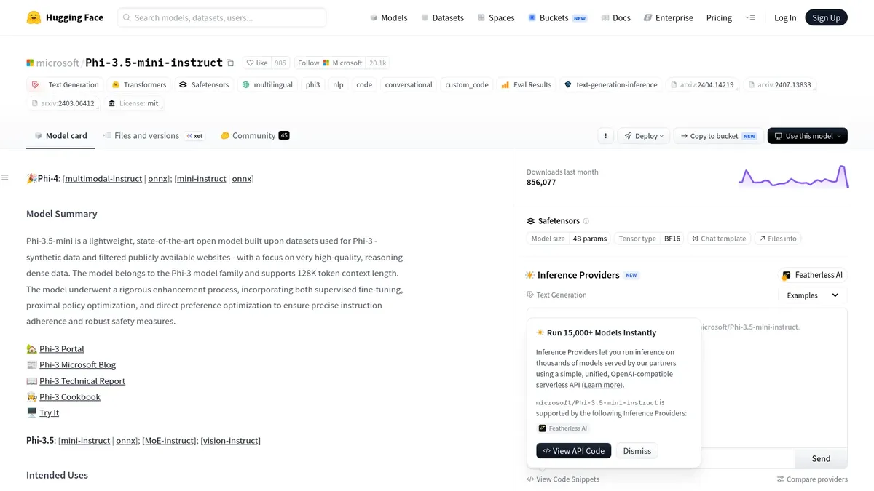
Task: Focus the search models input field
Action: click(221, 17)
